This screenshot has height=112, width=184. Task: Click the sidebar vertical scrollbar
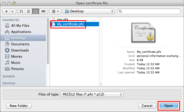[48, 41]
